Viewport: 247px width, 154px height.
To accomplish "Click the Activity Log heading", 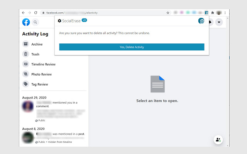I will point(35,34).
